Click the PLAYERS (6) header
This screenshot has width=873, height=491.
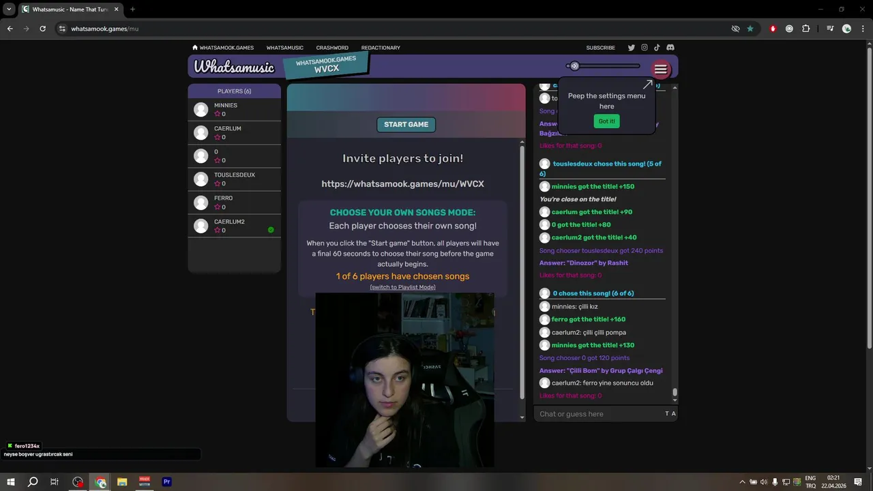tap(234, 91)
